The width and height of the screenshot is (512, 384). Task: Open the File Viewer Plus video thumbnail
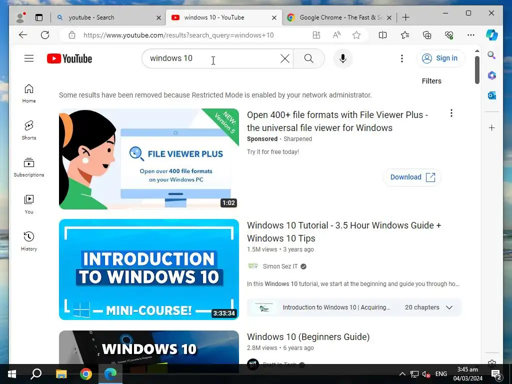(149, 159)
